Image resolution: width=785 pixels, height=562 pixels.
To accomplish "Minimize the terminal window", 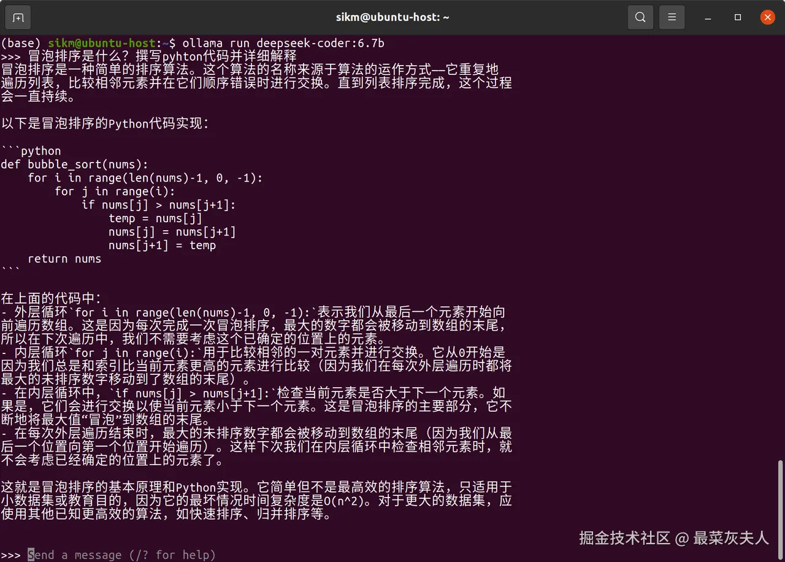I will [x=709, y=17].
